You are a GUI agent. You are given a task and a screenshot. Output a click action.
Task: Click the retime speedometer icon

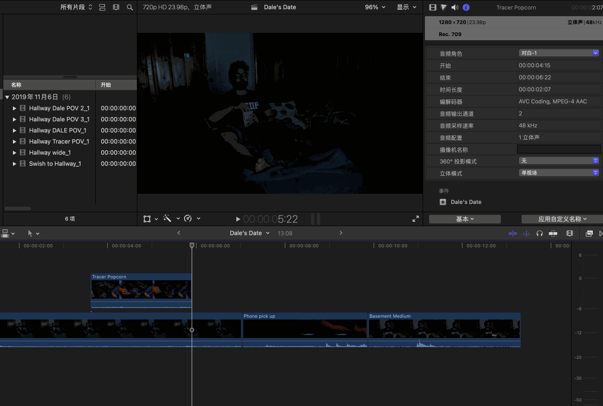click(x=188, y=219)
